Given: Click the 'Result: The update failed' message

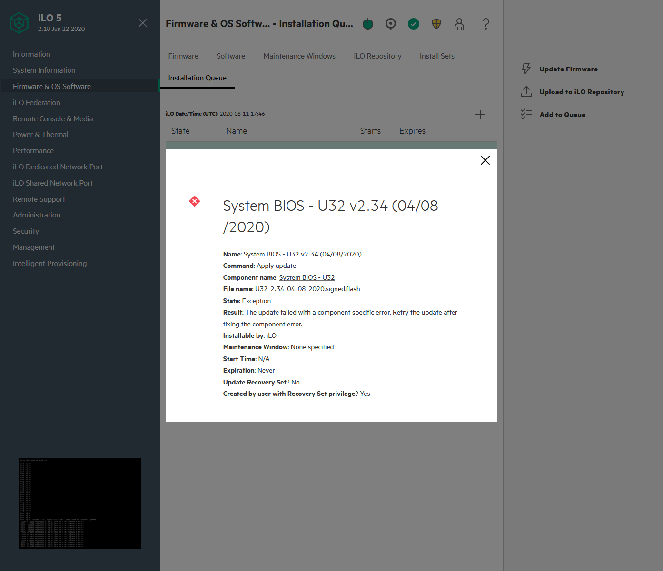Looking at the screenshot, I should pos(340,318).
